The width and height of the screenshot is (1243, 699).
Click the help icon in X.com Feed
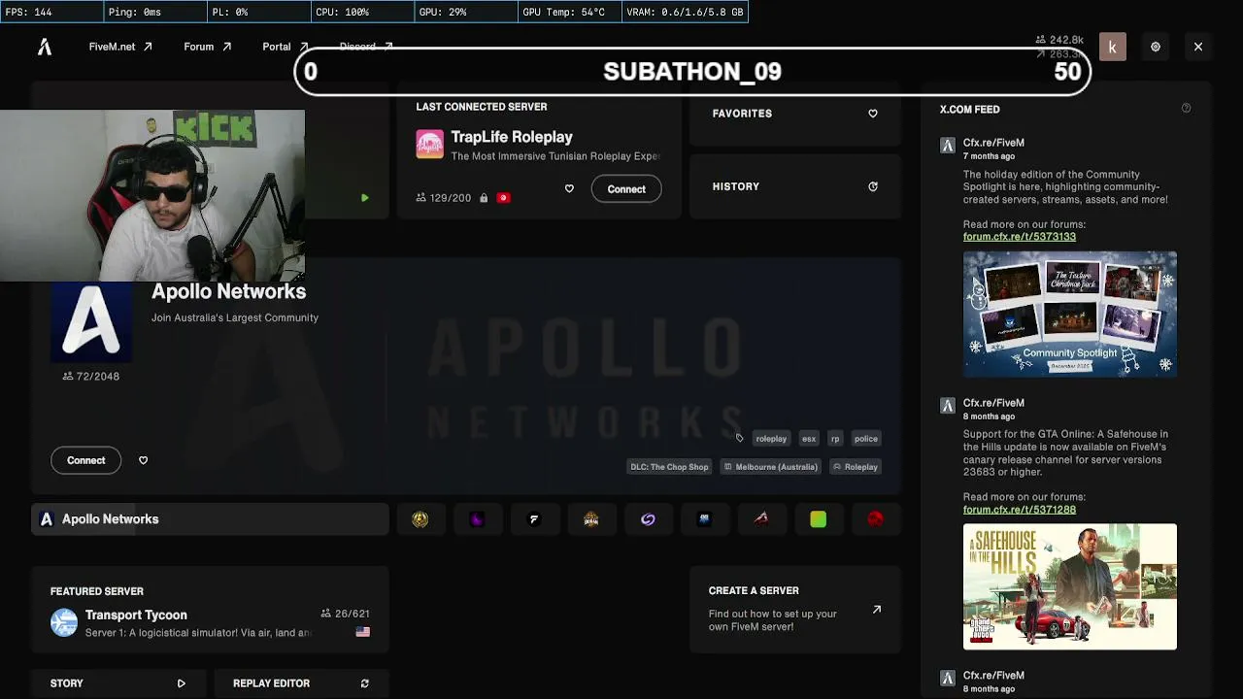point(1186,109)
